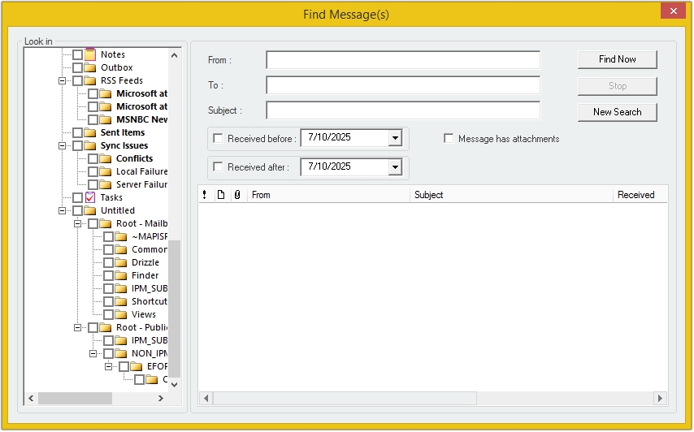Click the From input field
Image resolution: width=694 pixels, height=432 pixels.
pyautogui.click(x=403, y=60)
